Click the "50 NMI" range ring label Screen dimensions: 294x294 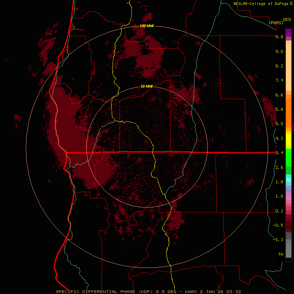pyautogui.click(x=147, y=86)
